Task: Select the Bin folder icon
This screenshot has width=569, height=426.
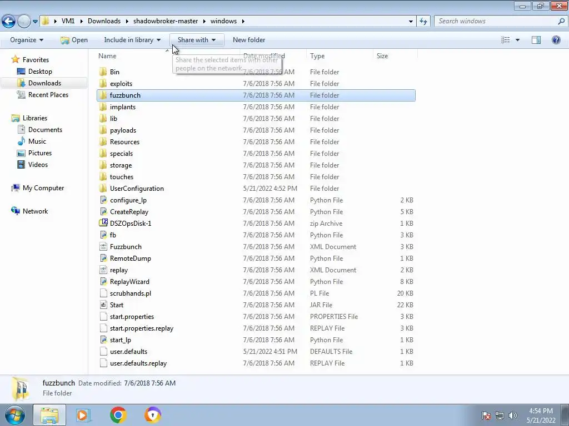Action: [103, 72]
